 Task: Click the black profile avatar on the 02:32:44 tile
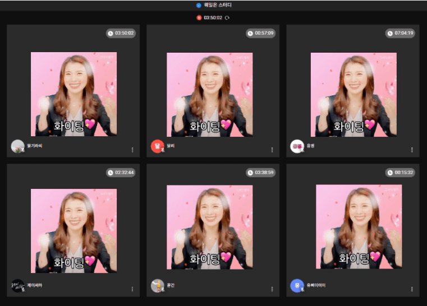[x=17, y=286]
